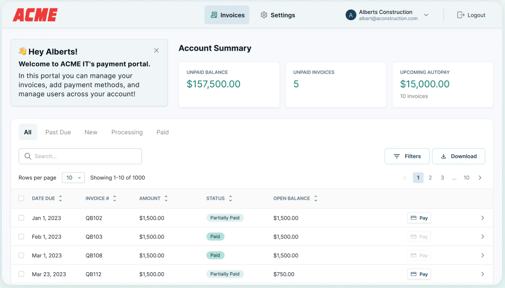Switch to the Processing tab

(x=127, y=132)
